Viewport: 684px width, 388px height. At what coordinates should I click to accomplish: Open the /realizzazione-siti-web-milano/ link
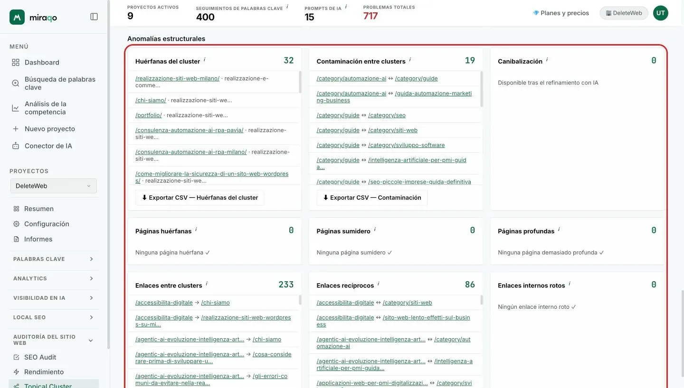(177, 78)
